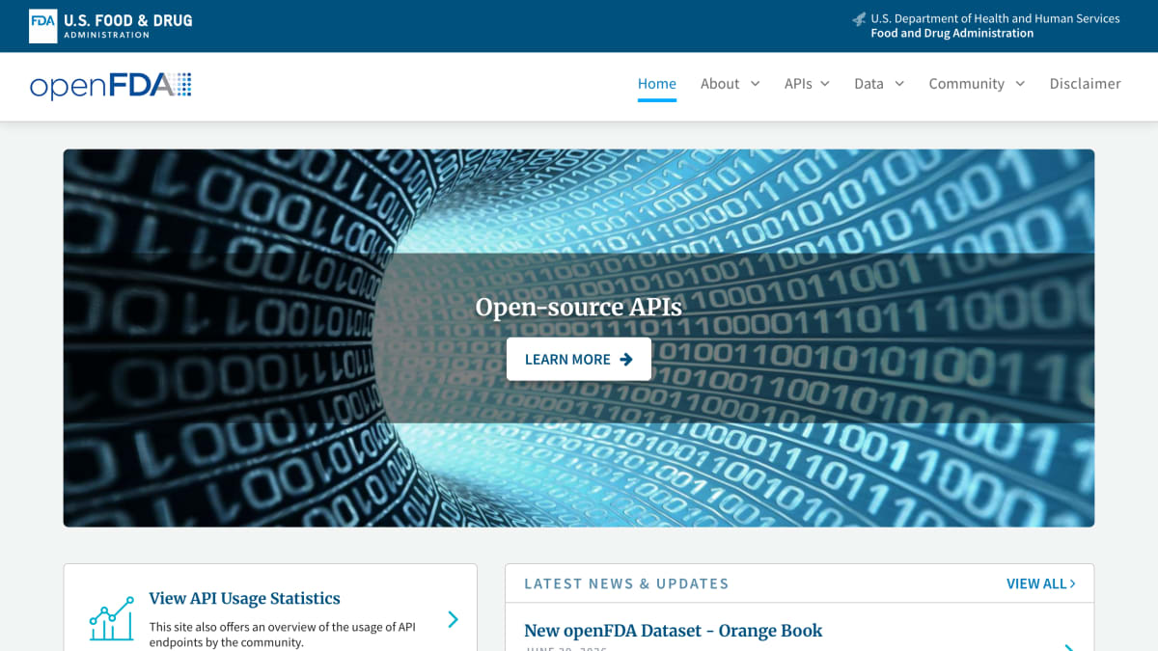The width and height of the screenshot is (1158, 651).
Task: Click the HHS eagle icon
Action: coord(859,19)
